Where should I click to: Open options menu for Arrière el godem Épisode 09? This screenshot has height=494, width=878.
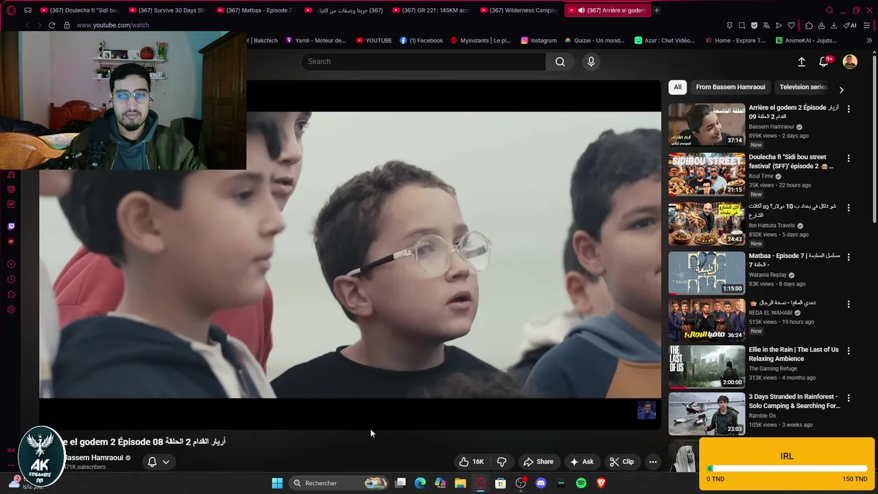[x=849, y=109]
